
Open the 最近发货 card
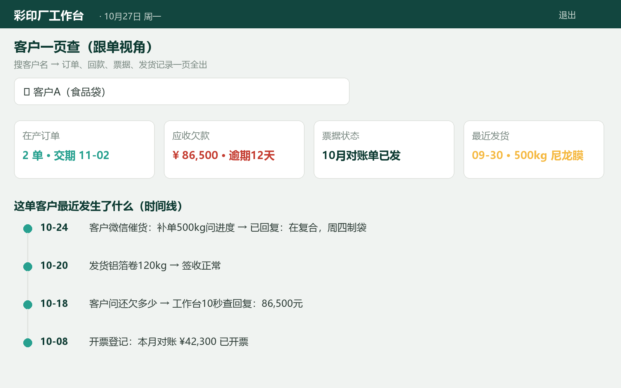pos(534,149)
